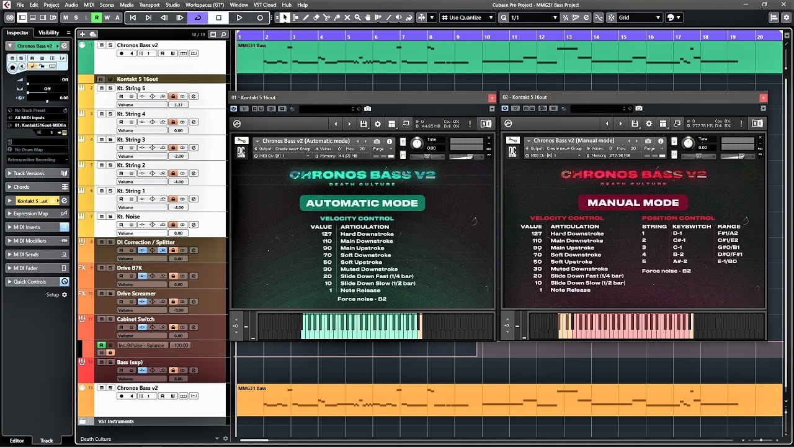Click the Go to Previous Marker button
This screenshot has height=447, width=794.
tap(133, 17)
